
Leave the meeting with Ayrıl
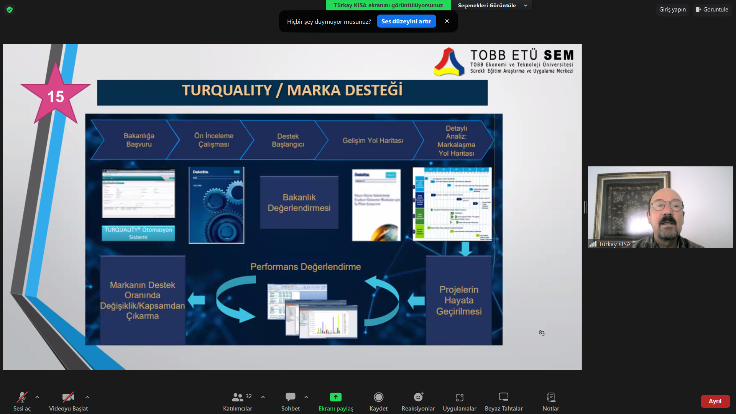pos(715,401)
